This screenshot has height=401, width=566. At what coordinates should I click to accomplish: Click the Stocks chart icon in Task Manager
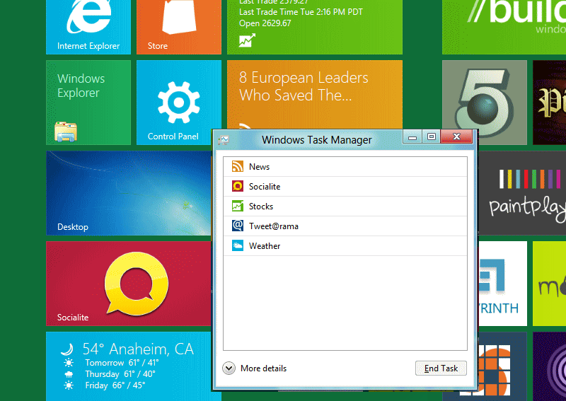tap(237, 206)
